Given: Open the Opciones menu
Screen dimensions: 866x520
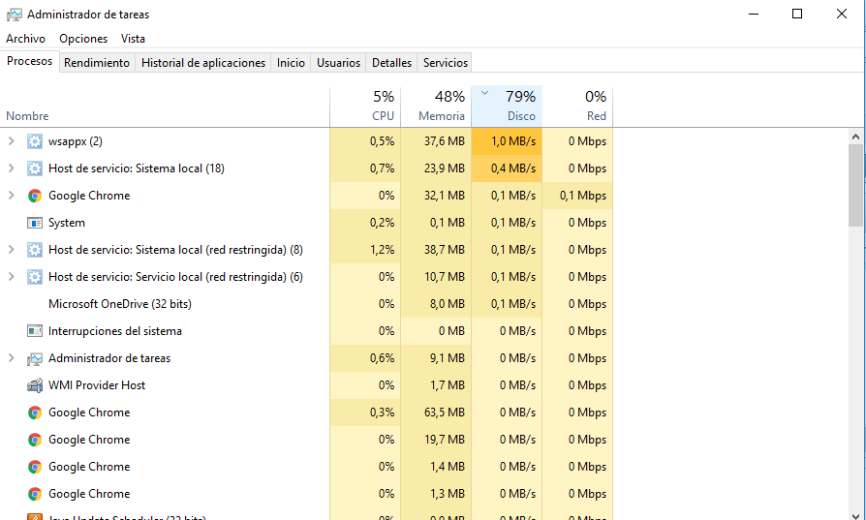Looking at the screenshot, I should coord(83,39).
